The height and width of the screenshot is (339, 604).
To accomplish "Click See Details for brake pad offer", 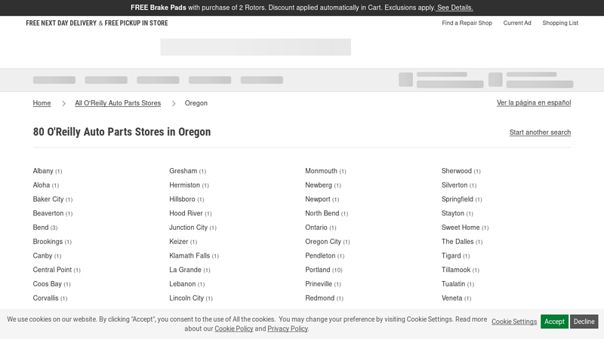I will [455, 8].
